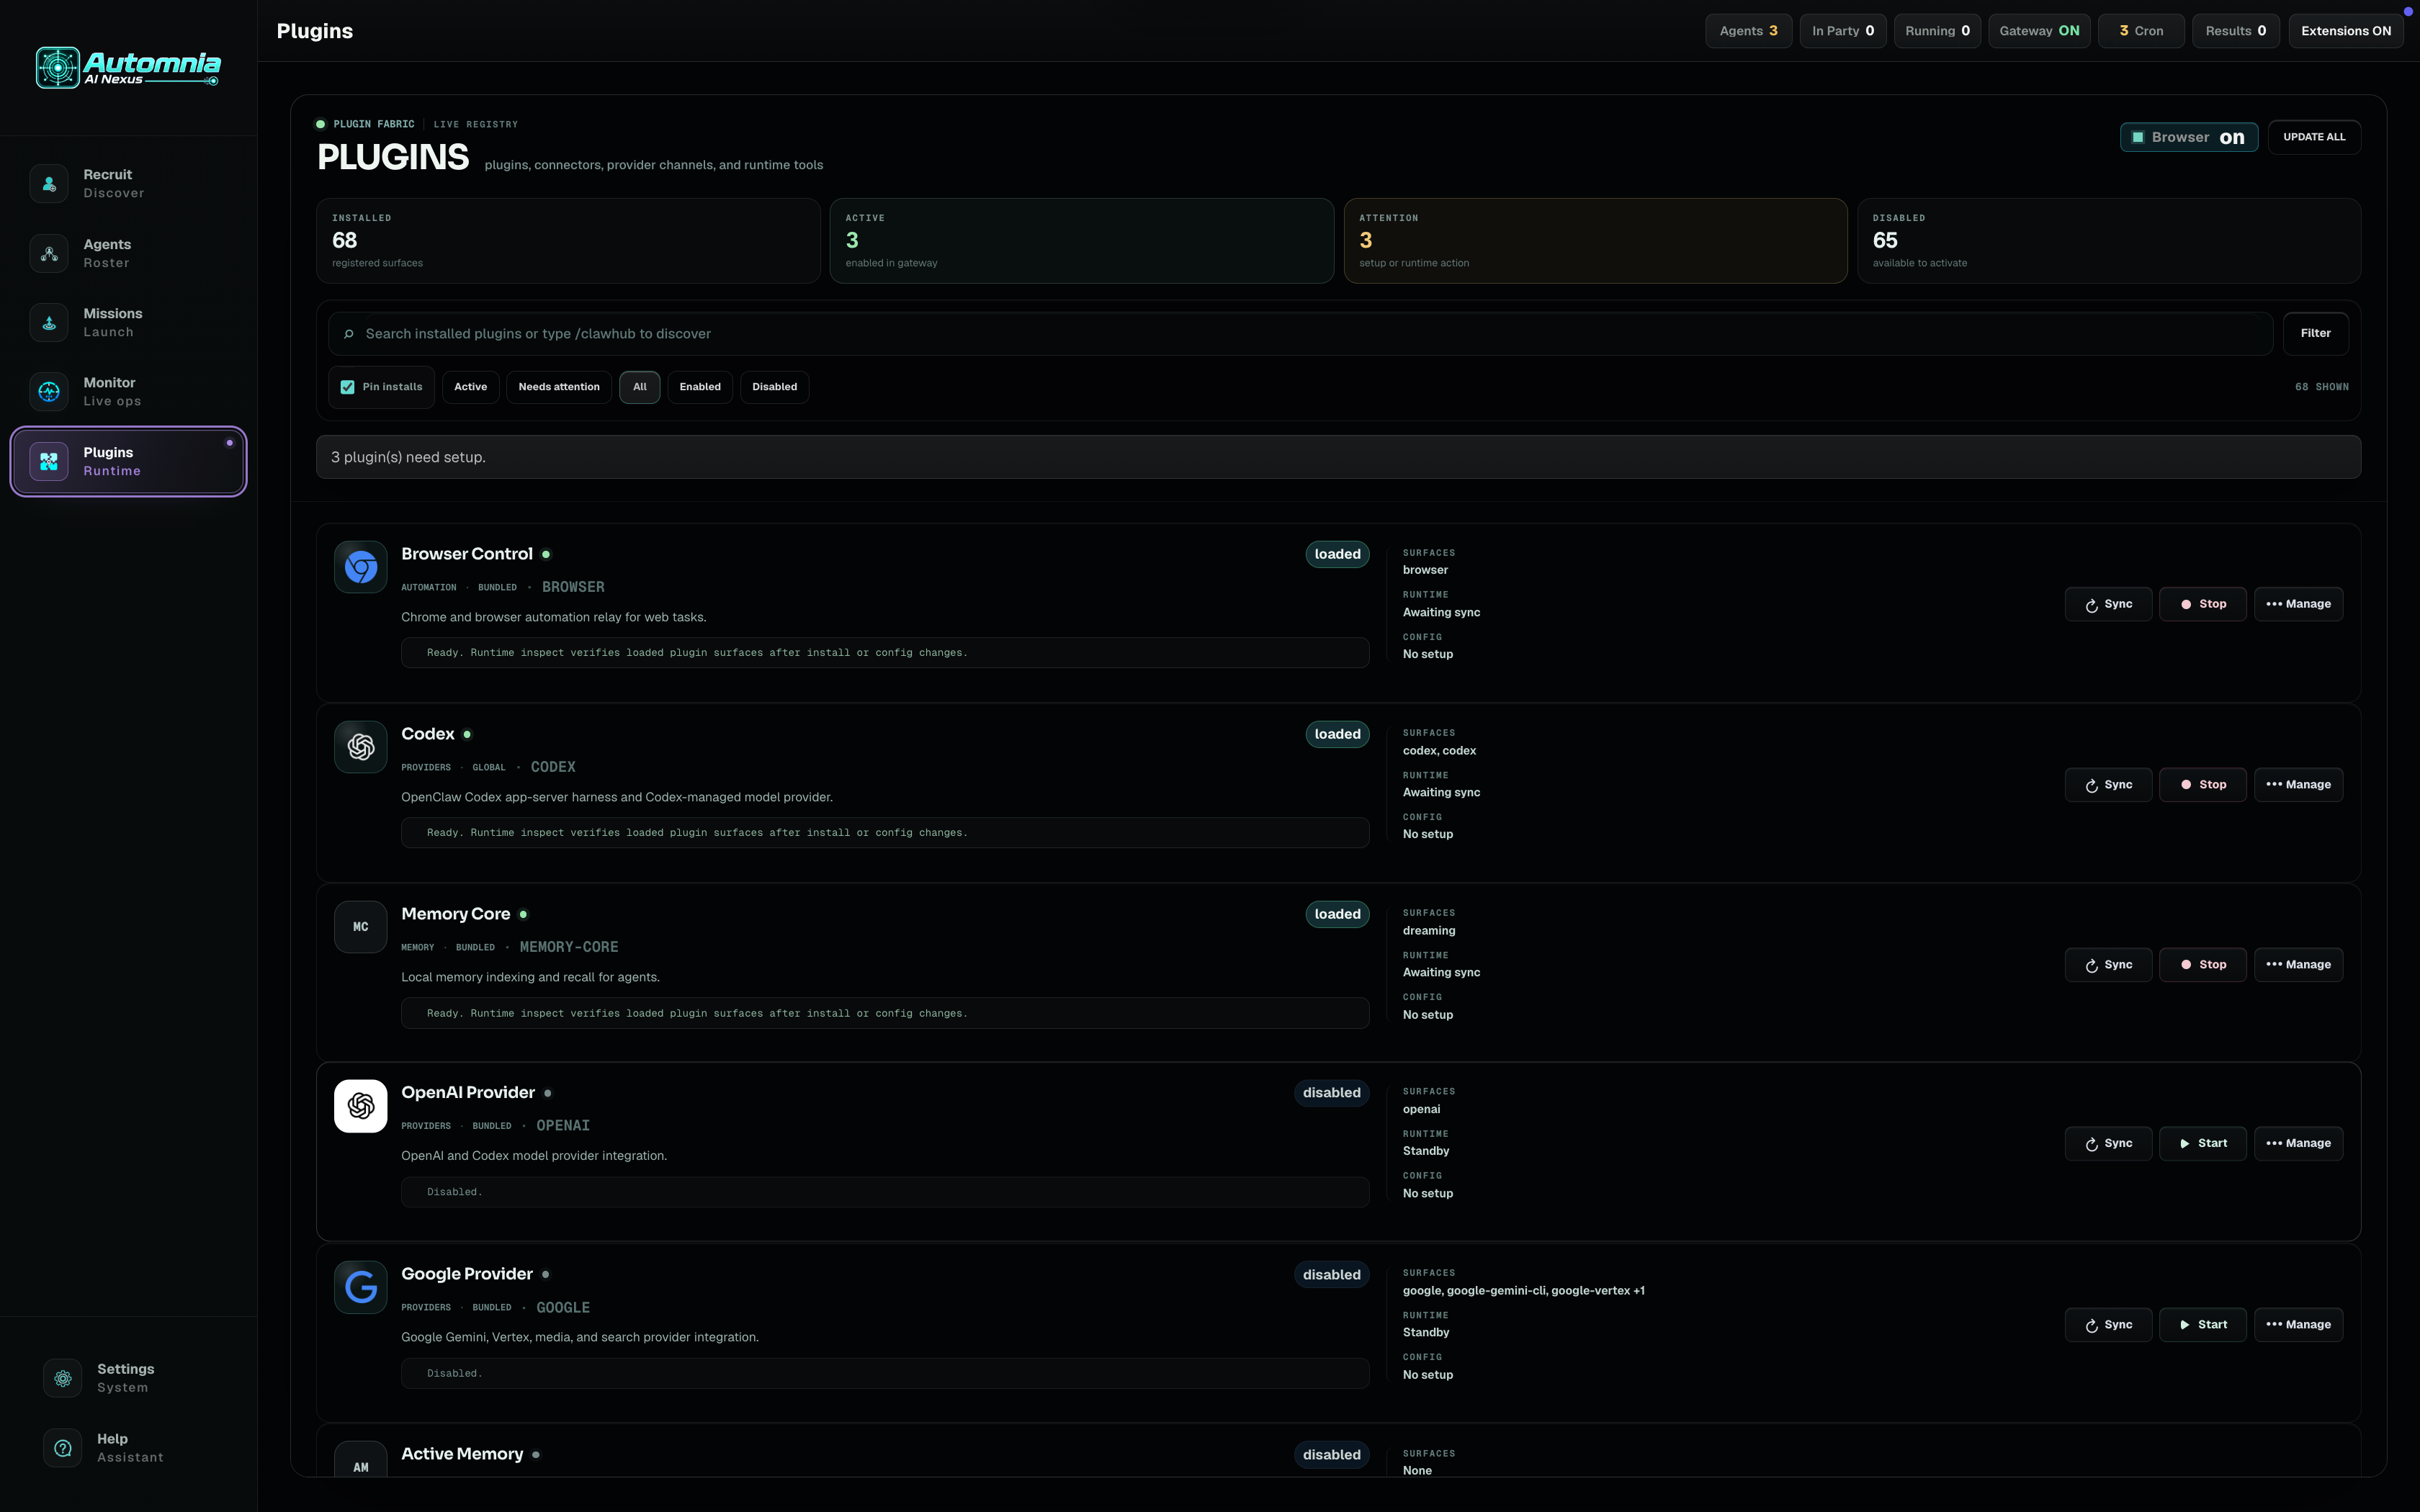Click the Attention 3 stat card
This screenshot has height=1512, width=2420.
click(1595, 241)
